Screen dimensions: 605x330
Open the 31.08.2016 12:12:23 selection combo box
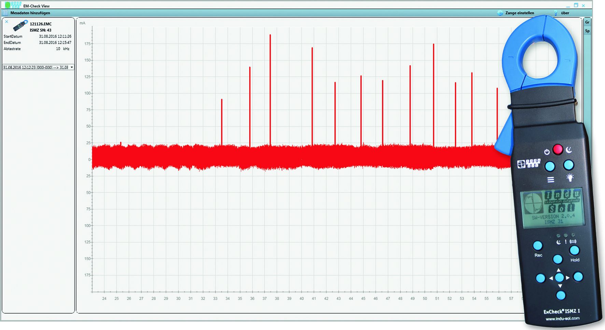[36, 68]
